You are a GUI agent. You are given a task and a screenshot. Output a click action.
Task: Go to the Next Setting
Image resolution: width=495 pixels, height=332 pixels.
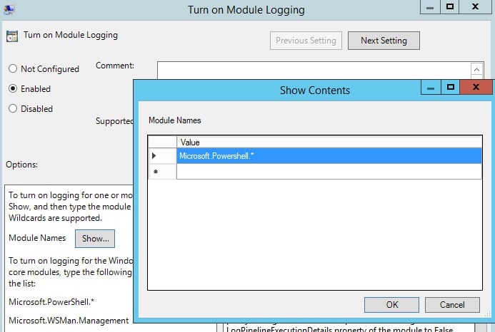384,41
